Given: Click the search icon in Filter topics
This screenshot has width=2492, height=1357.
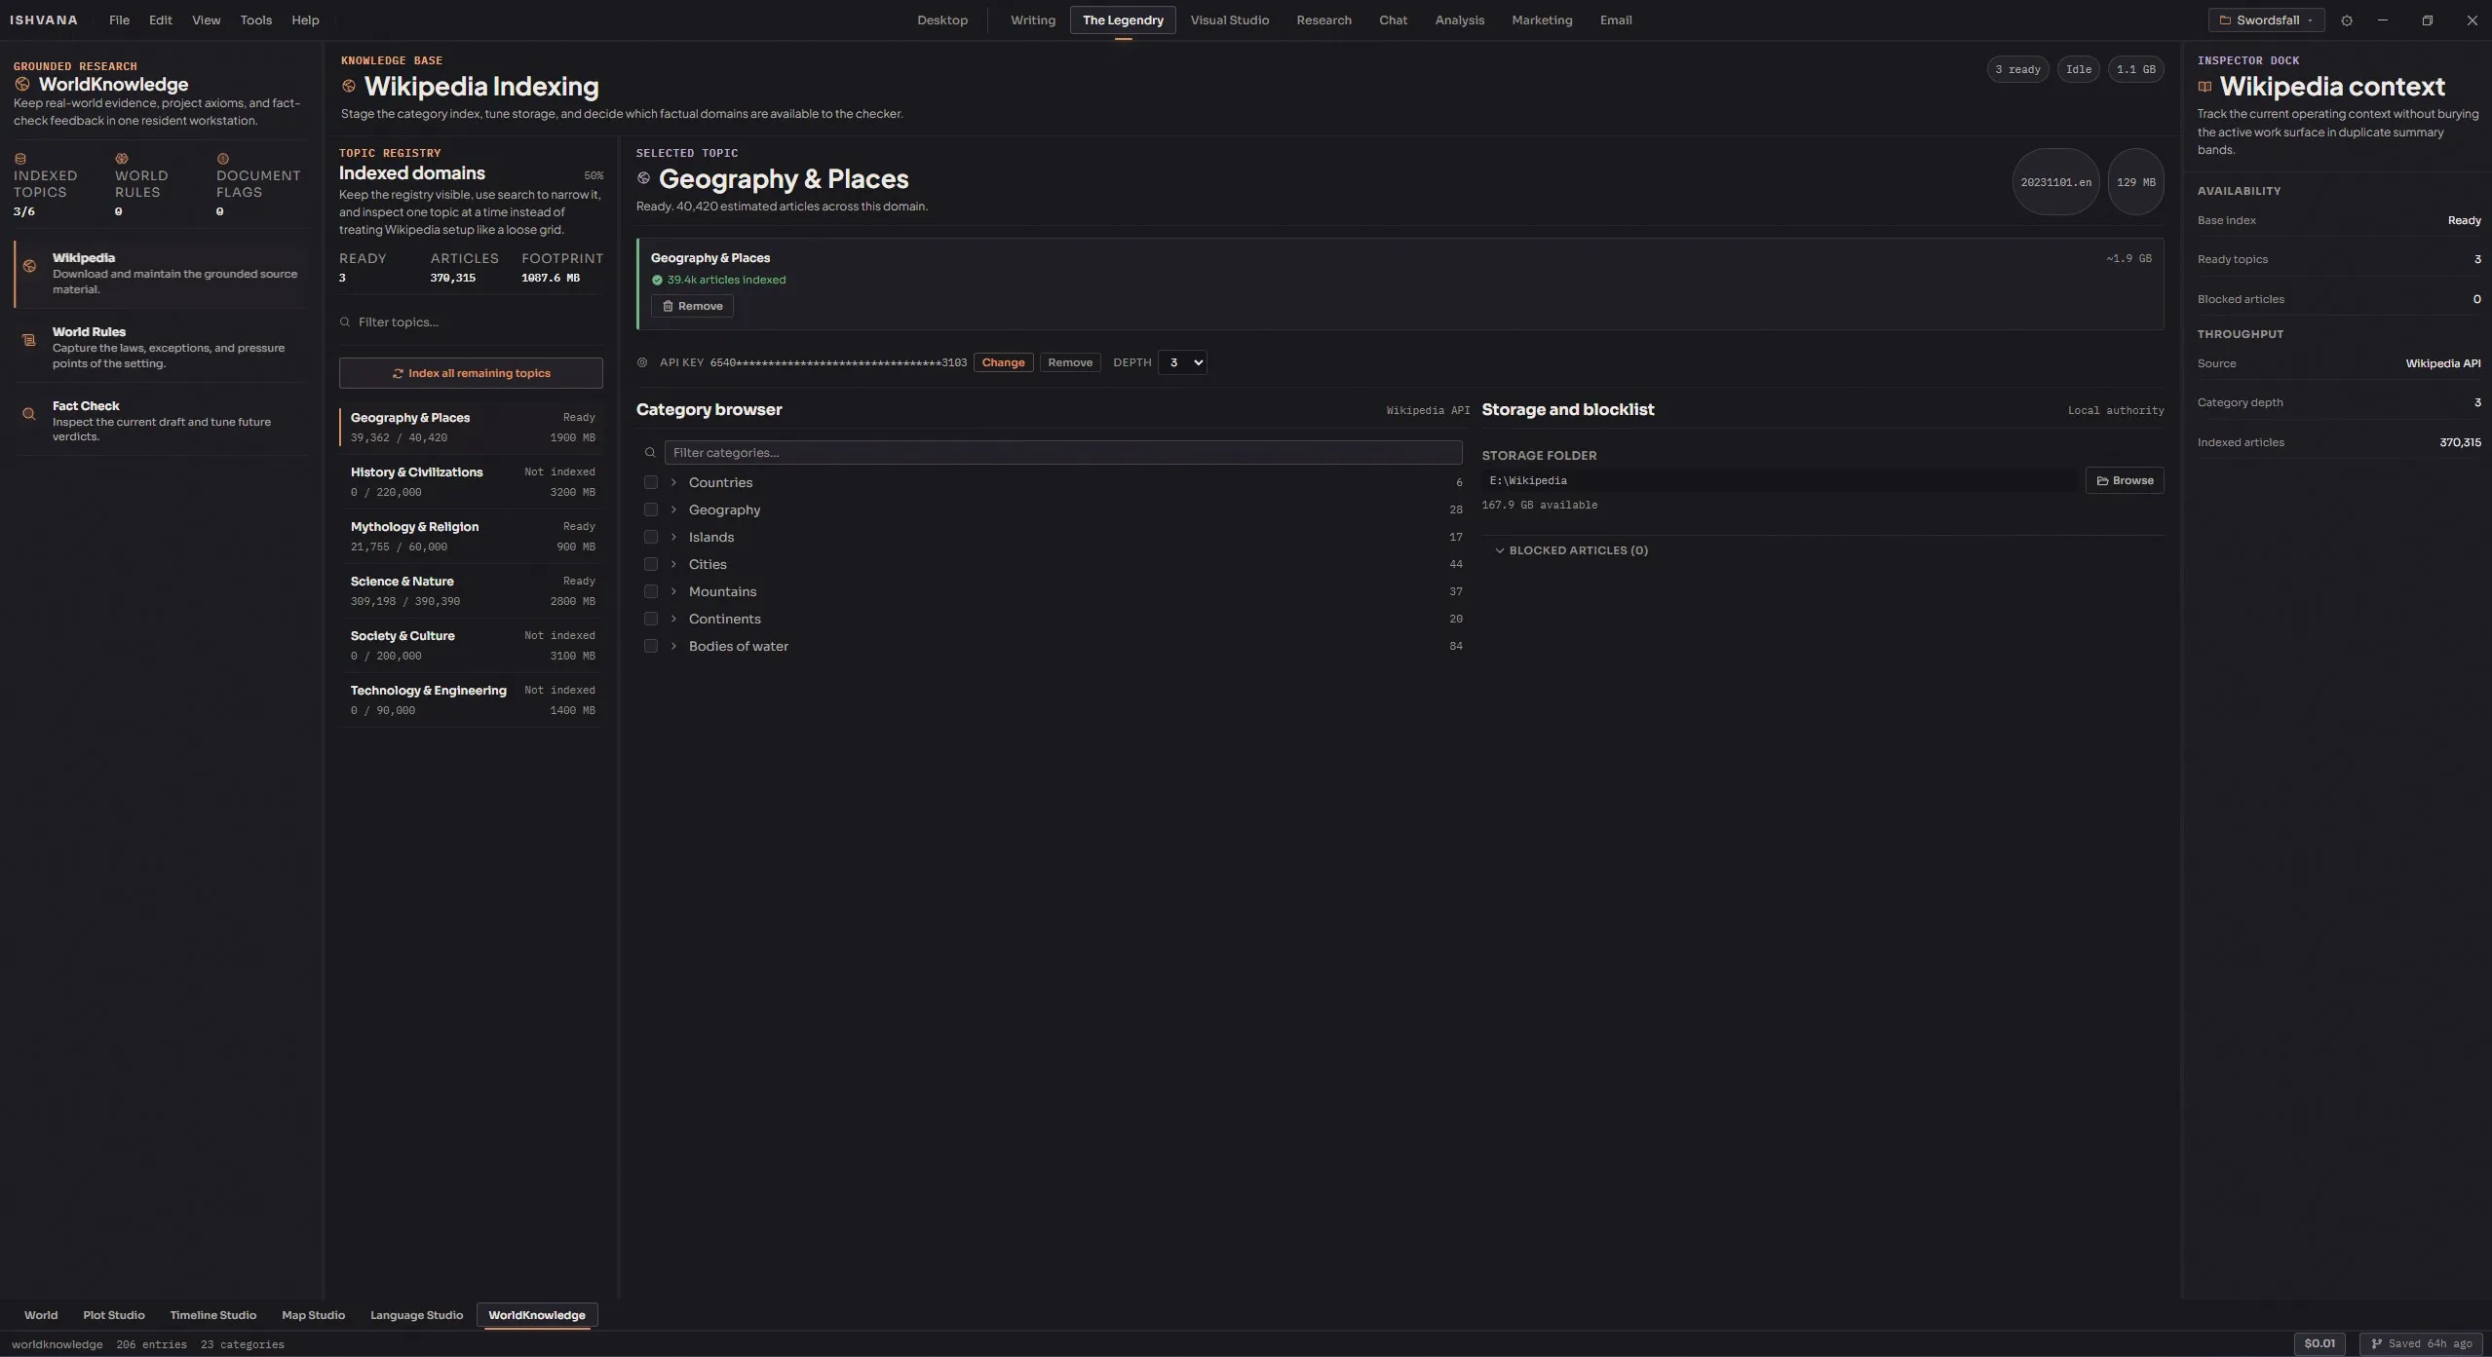Looking at the screenshot, I should point(345,322).
